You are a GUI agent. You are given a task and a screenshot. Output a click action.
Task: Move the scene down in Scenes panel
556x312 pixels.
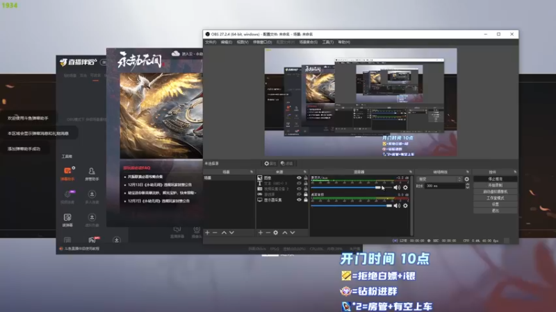point(231,233)
